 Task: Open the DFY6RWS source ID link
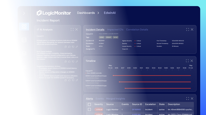click(136, 109)
